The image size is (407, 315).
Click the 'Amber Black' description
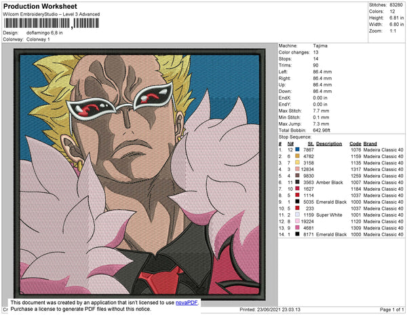[330, 183]
